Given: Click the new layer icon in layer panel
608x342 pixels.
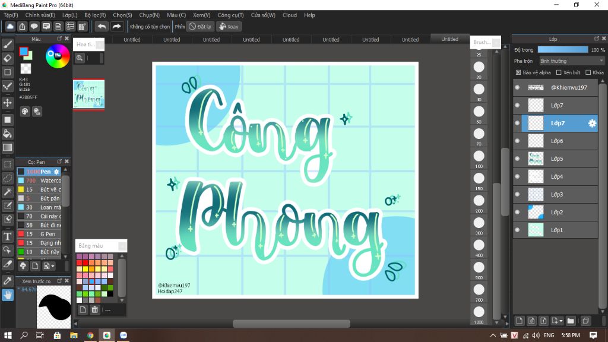Looking at the screenshot, I should 519,321.
